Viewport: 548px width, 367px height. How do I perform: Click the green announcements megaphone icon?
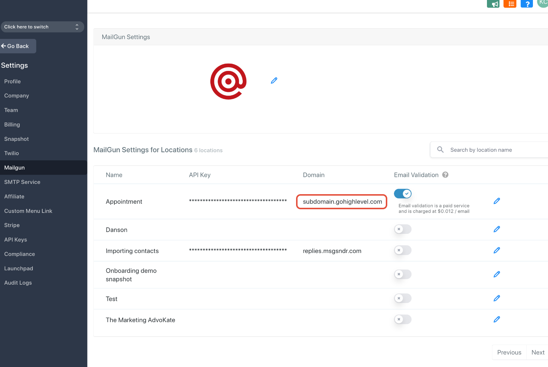(493, 4)
